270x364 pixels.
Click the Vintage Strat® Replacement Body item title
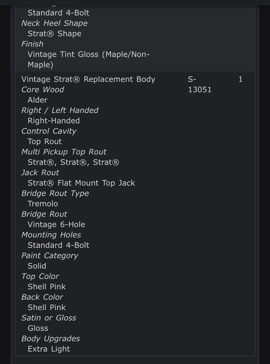coord(88,79)
